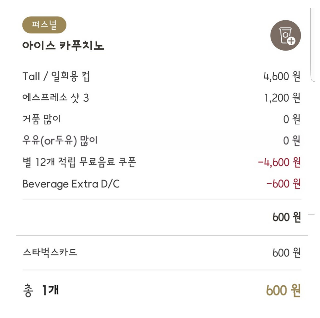Click the 4,600 원 base price
The height and width of the screenshot is (318, 320).
(x=282, y=76)
